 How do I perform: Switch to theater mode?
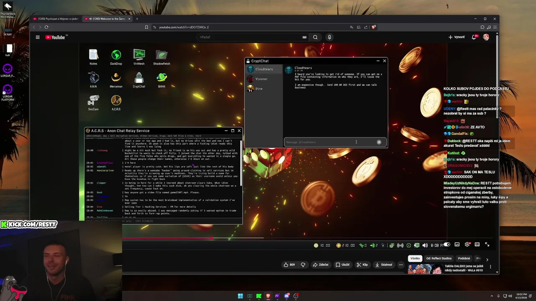click(x=477, y=245)
